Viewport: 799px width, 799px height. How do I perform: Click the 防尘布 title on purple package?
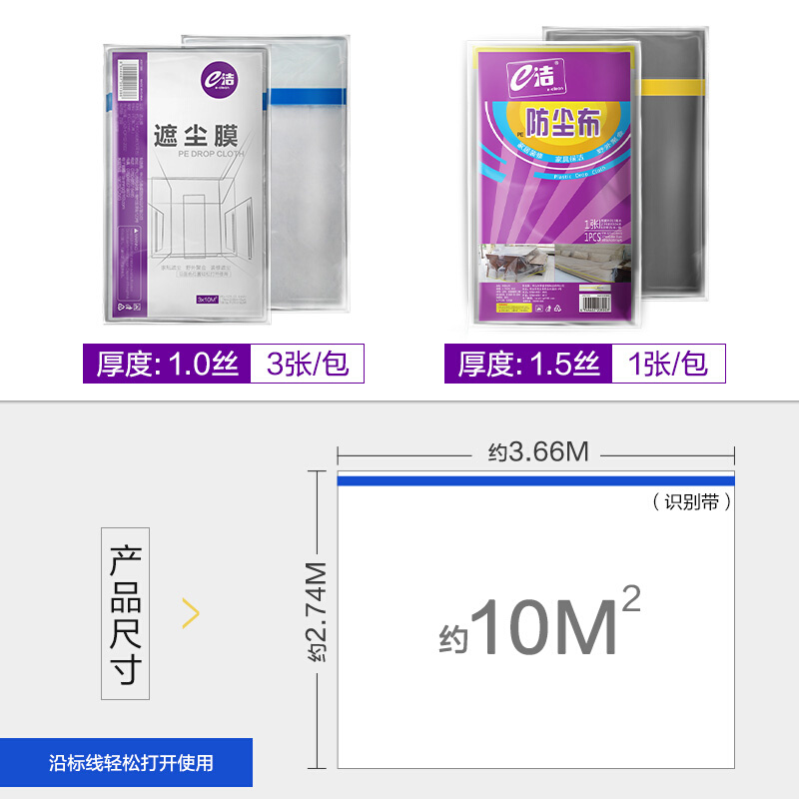click(562, 122)
